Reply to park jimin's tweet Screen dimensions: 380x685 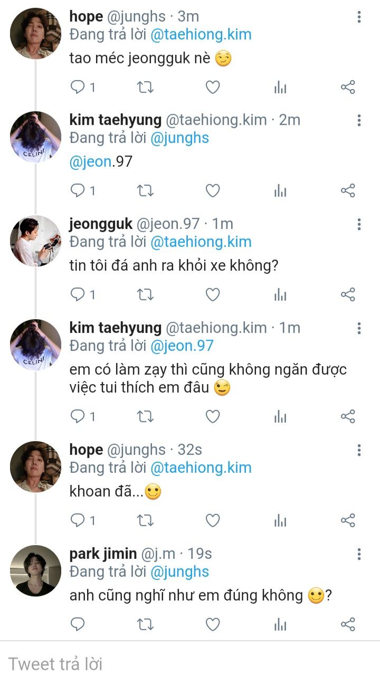point(78,625)
